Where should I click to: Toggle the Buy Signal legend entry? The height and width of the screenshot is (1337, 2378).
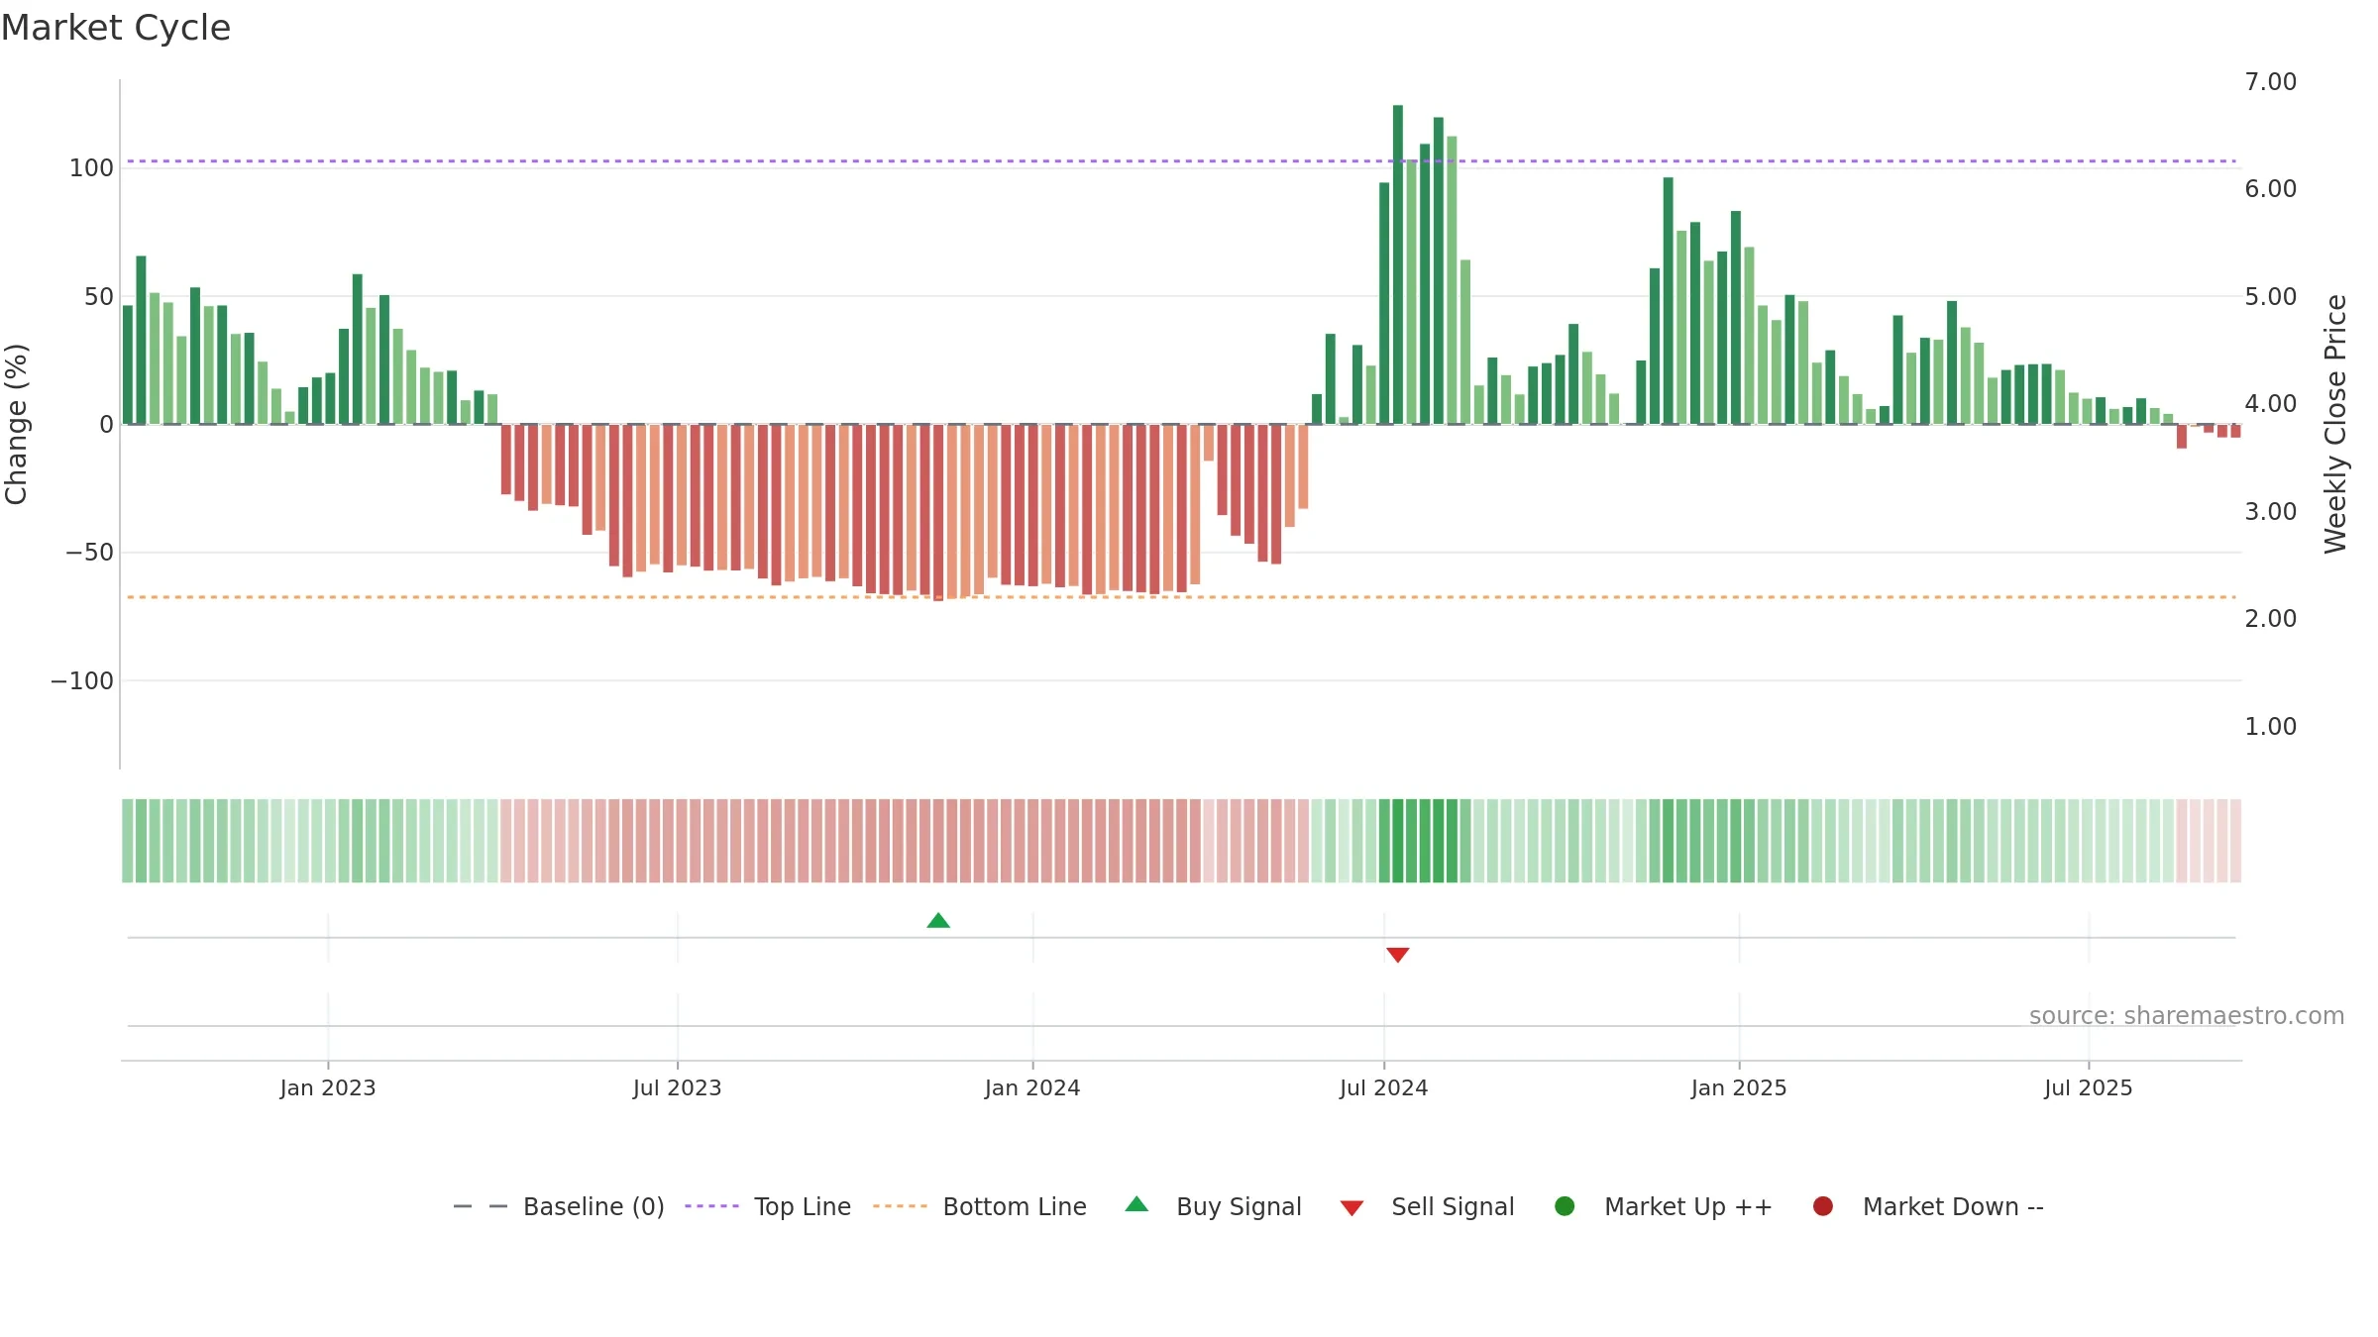point(1214,1207)
